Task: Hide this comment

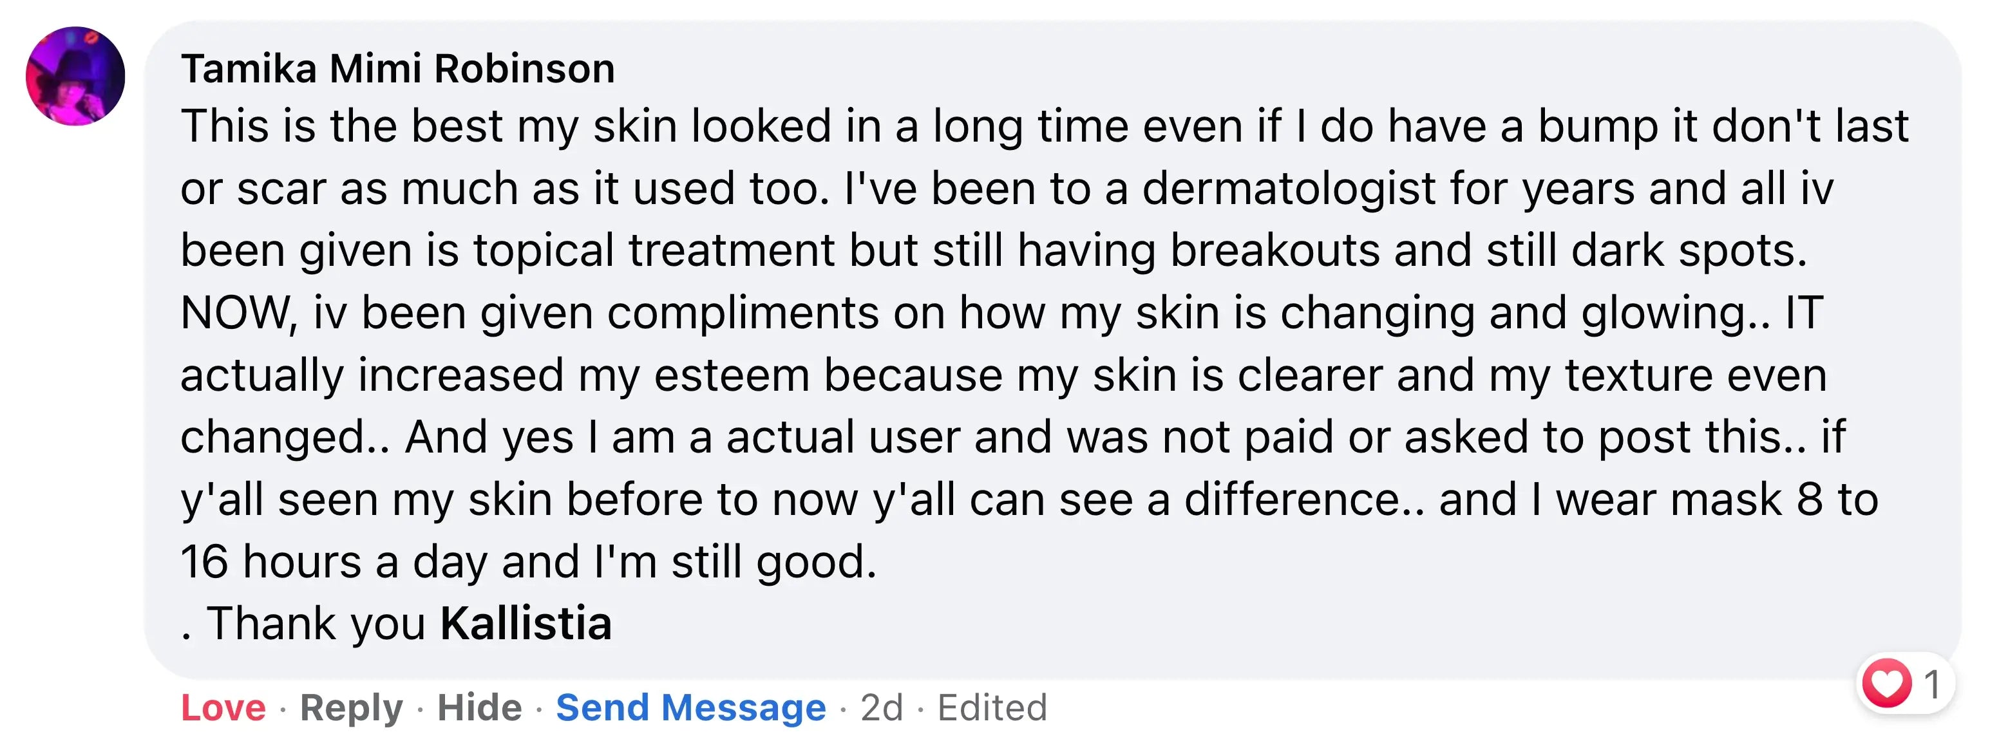Action: pos(480,706)
